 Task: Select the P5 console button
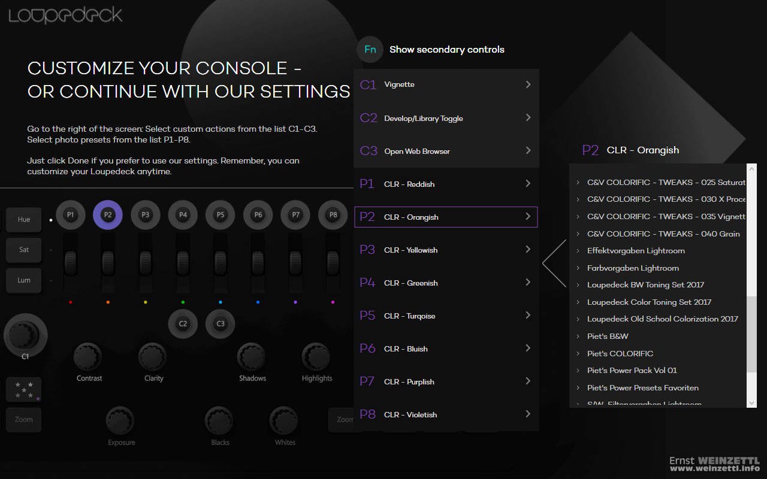point(221,215)
